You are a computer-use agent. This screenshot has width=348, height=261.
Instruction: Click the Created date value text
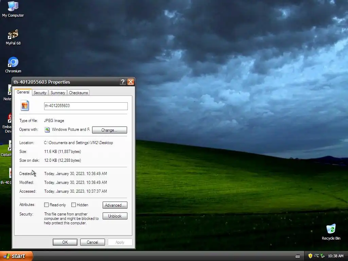75,174
